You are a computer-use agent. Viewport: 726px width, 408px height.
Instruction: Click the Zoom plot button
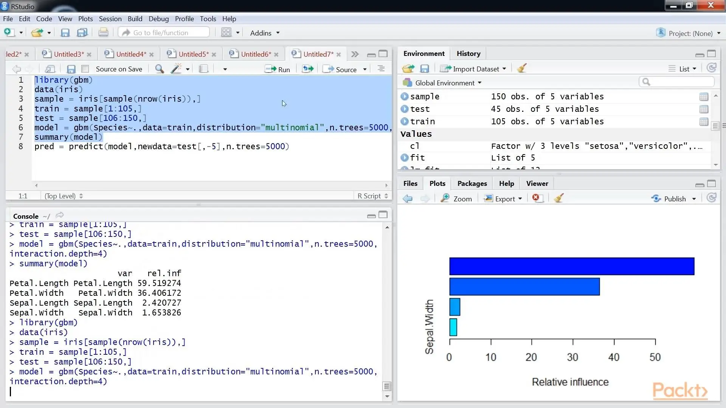tap(456, 199)
